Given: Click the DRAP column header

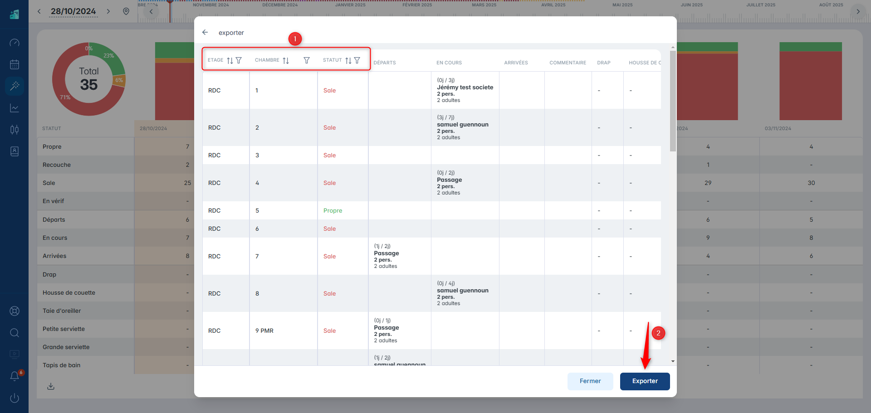Looking at the screenshot, I should [603, 63].
